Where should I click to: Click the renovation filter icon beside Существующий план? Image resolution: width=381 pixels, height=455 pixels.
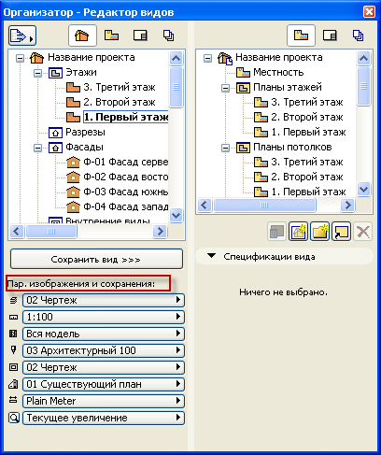[13, 384]
